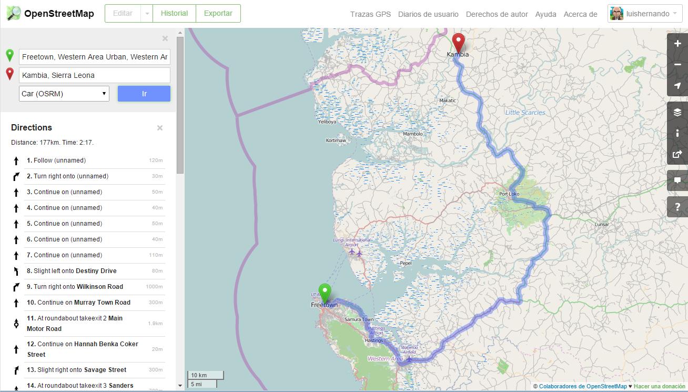Zoom in with the plus button
Image resolution: width=688 pixels, height=392 pixels.
(677, 44)
